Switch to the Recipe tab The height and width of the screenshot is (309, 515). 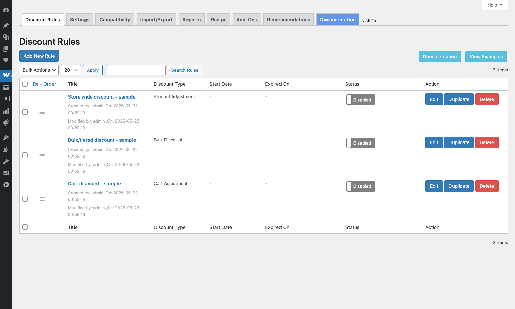pos(218,20)
